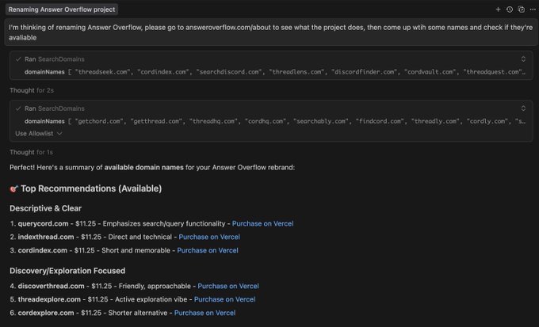Click the Descriptive & Clear heading
Screen dimensions: 539x327
coord(45,208)
